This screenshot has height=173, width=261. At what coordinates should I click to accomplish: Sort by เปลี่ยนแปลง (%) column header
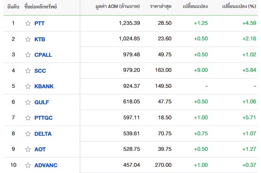[239, 6]
